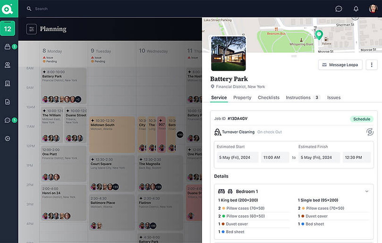
Task: Click the Job ID #13DA4GV text
Action: 231,118
